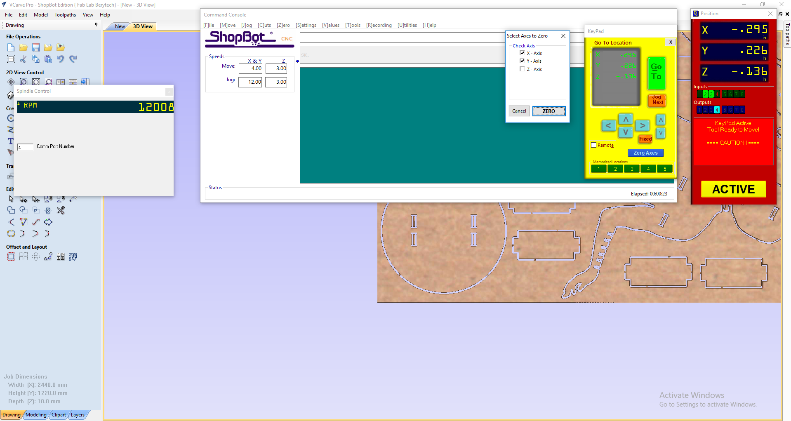791x421 pixels.
Task: Select the node editing tool
Action: pyautogui.click(x=24, y=199)
